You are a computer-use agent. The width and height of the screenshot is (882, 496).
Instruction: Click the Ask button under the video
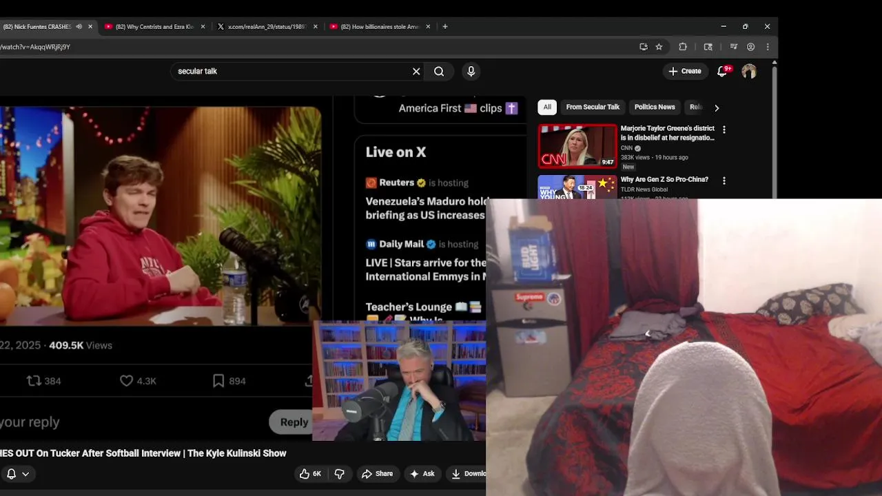(422, 474)
